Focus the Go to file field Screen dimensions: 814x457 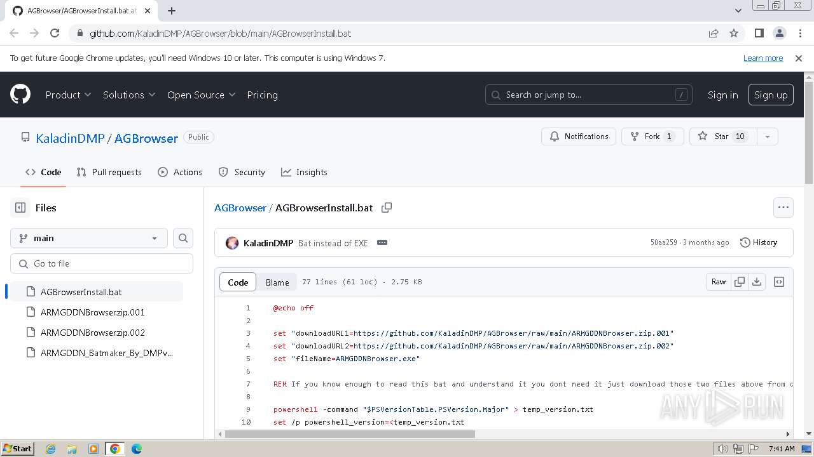click(102, 263)
